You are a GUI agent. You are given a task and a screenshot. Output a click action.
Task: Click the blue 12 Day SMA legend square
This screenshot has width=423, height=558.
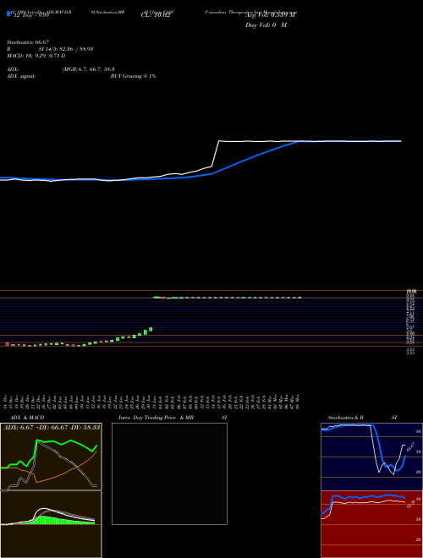coord(9,14)
